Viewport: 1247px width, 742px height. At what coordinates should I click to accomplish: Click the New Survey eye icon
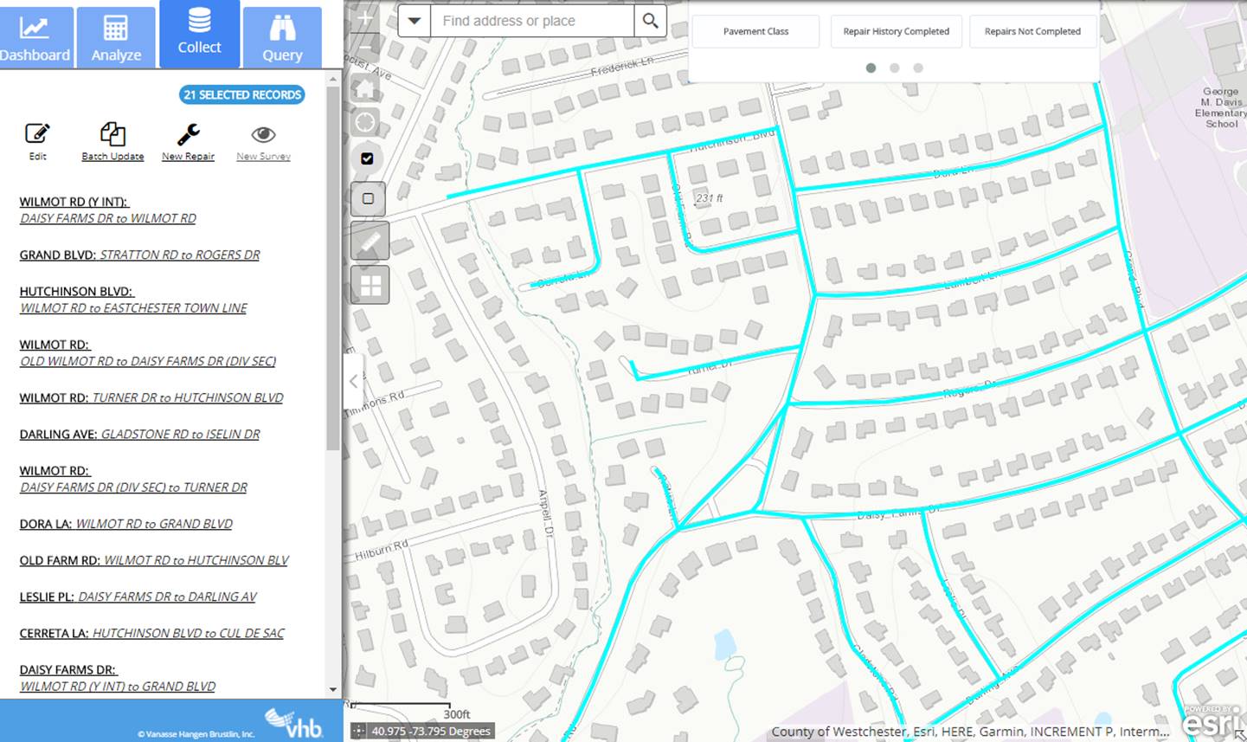pyautogui.click(x=263, y=134)
